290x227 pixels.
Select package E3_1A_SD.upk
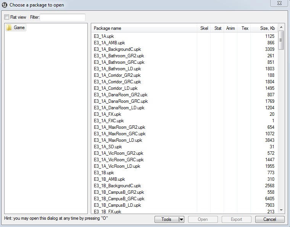(184, 147)
